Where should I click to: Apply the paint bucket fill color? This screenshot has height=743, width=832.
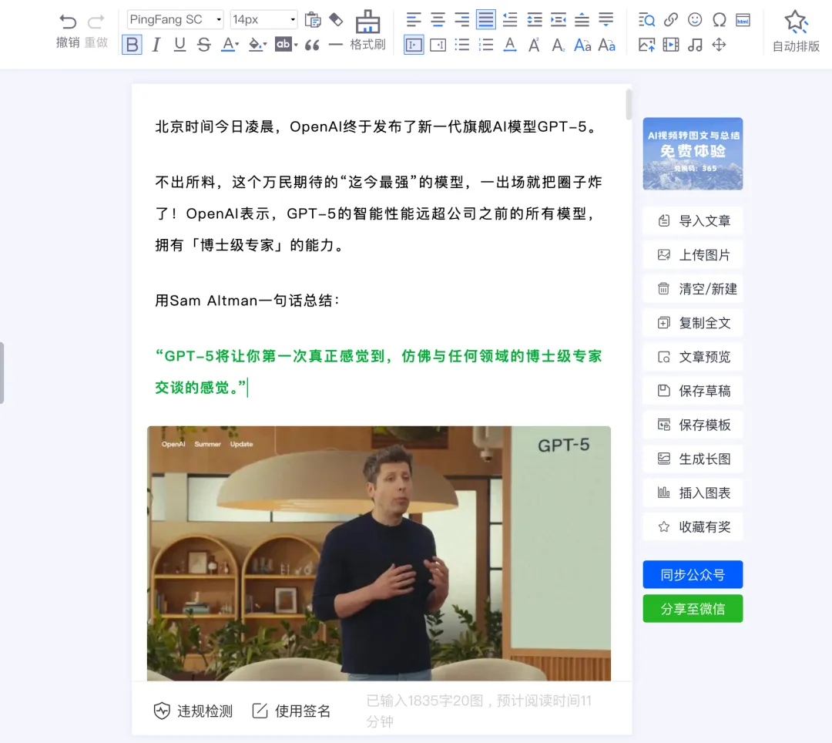[x=255, y=45]
